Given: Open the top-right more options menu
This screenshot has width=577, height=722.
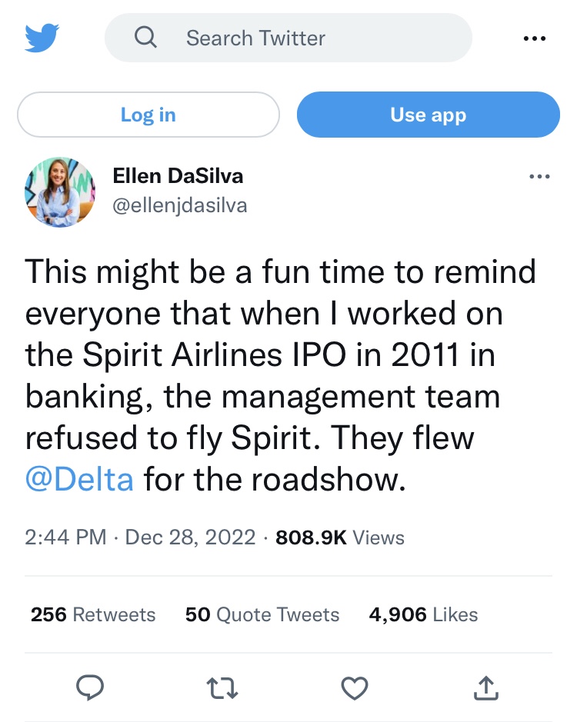Looking at the screenshot, I should (534, 38).
